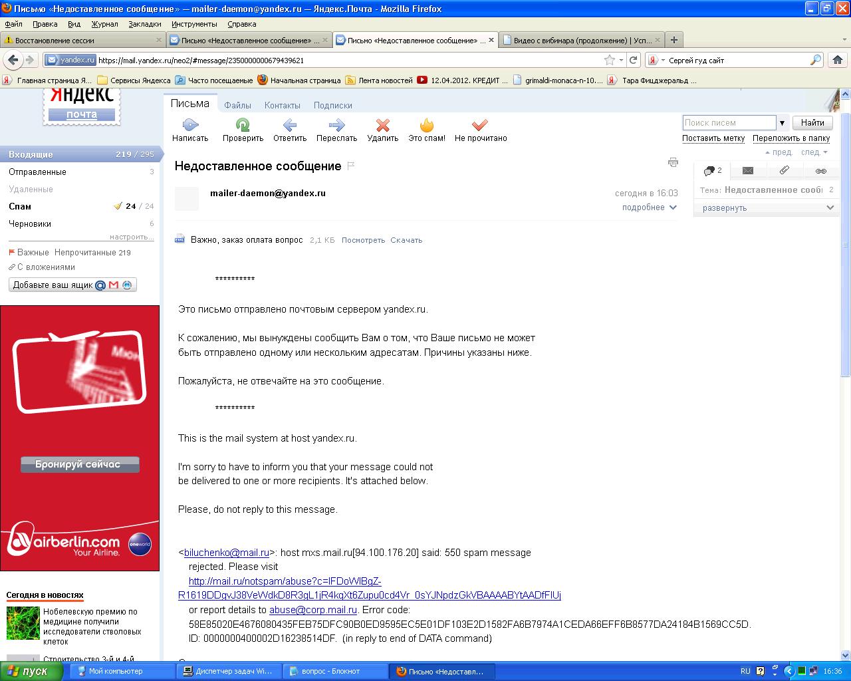The width and height of the screenshot is (851, 681).
Task: Click the Написать compose icon
Action: pyautogui.click(x=190, y=124)
